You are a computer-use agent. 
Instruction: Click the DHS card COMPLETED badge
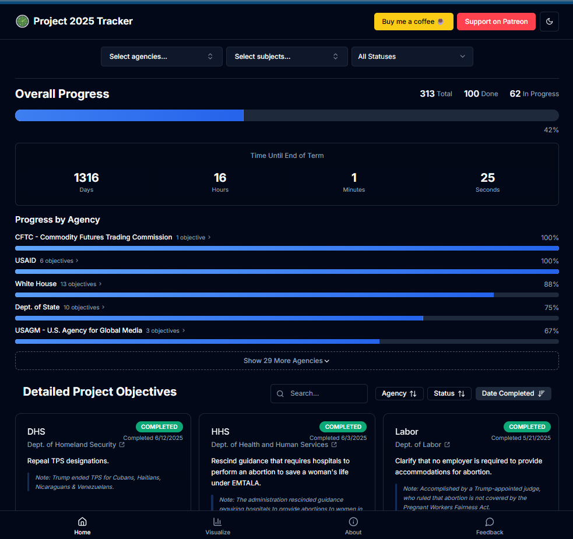[x=159, y=427]
